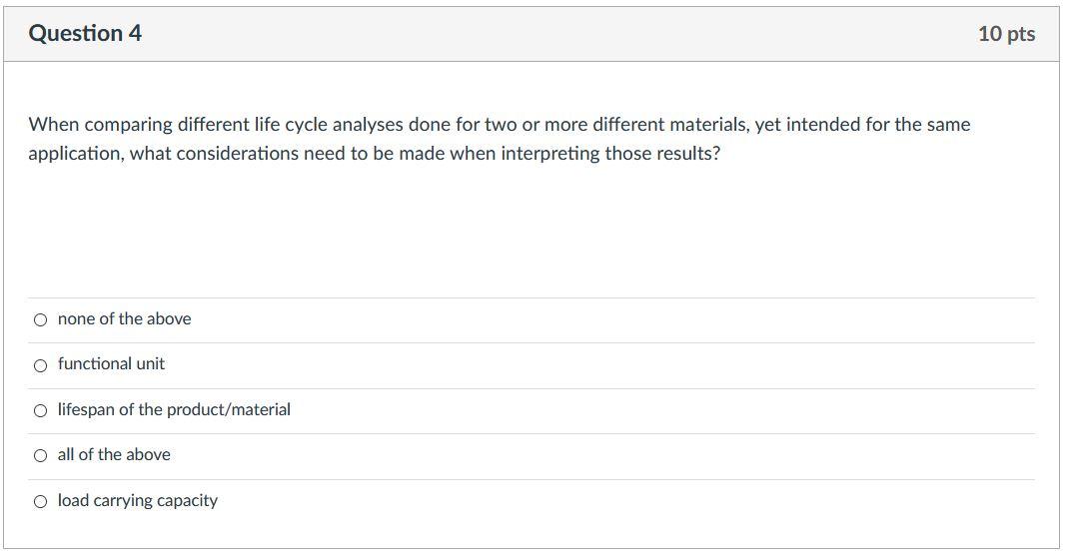This screenshot has width=1067, height=556.
Task: Click the word "application" in the prompt
Action: click(x=75, y=154)
